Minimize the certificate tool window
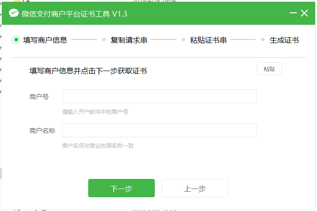The image size is (317, 211). point(293,13)
